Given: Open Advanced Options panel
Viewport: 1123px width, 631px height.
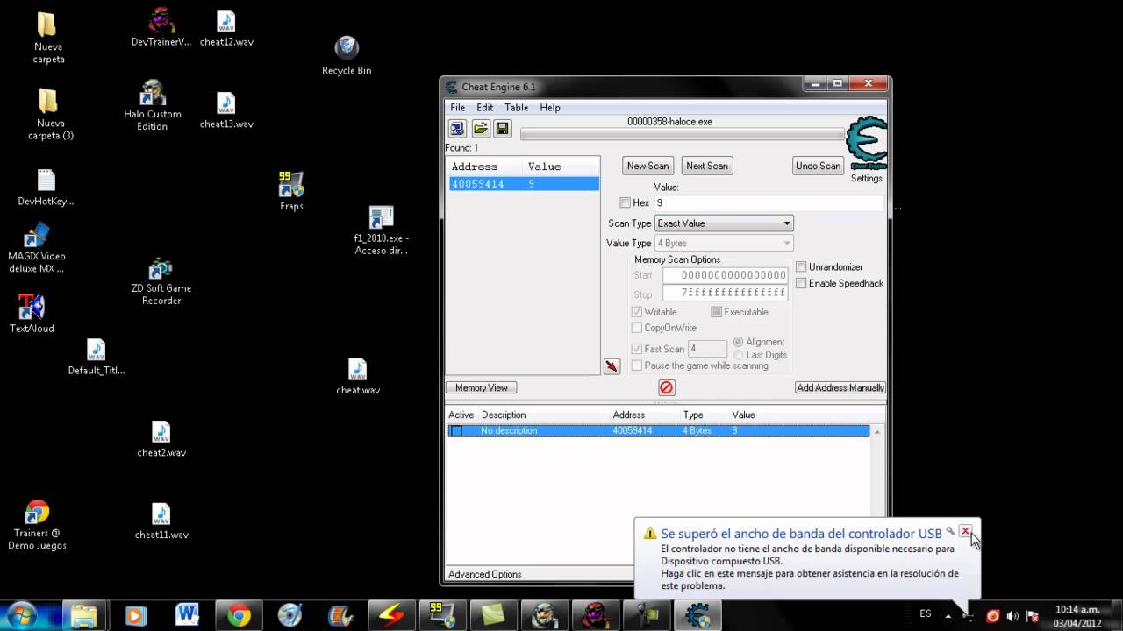Looking at the screenshot, I should [x=485, y=574].
